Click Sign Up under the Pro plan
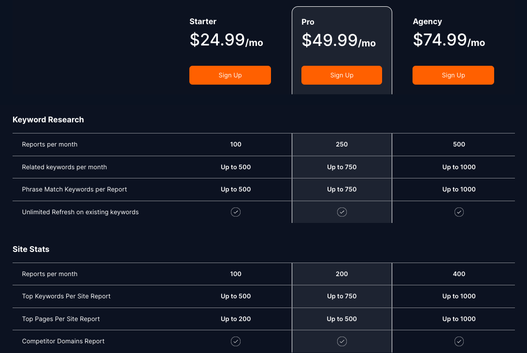Screen dimensions: 527x353 tap(342, 75)
